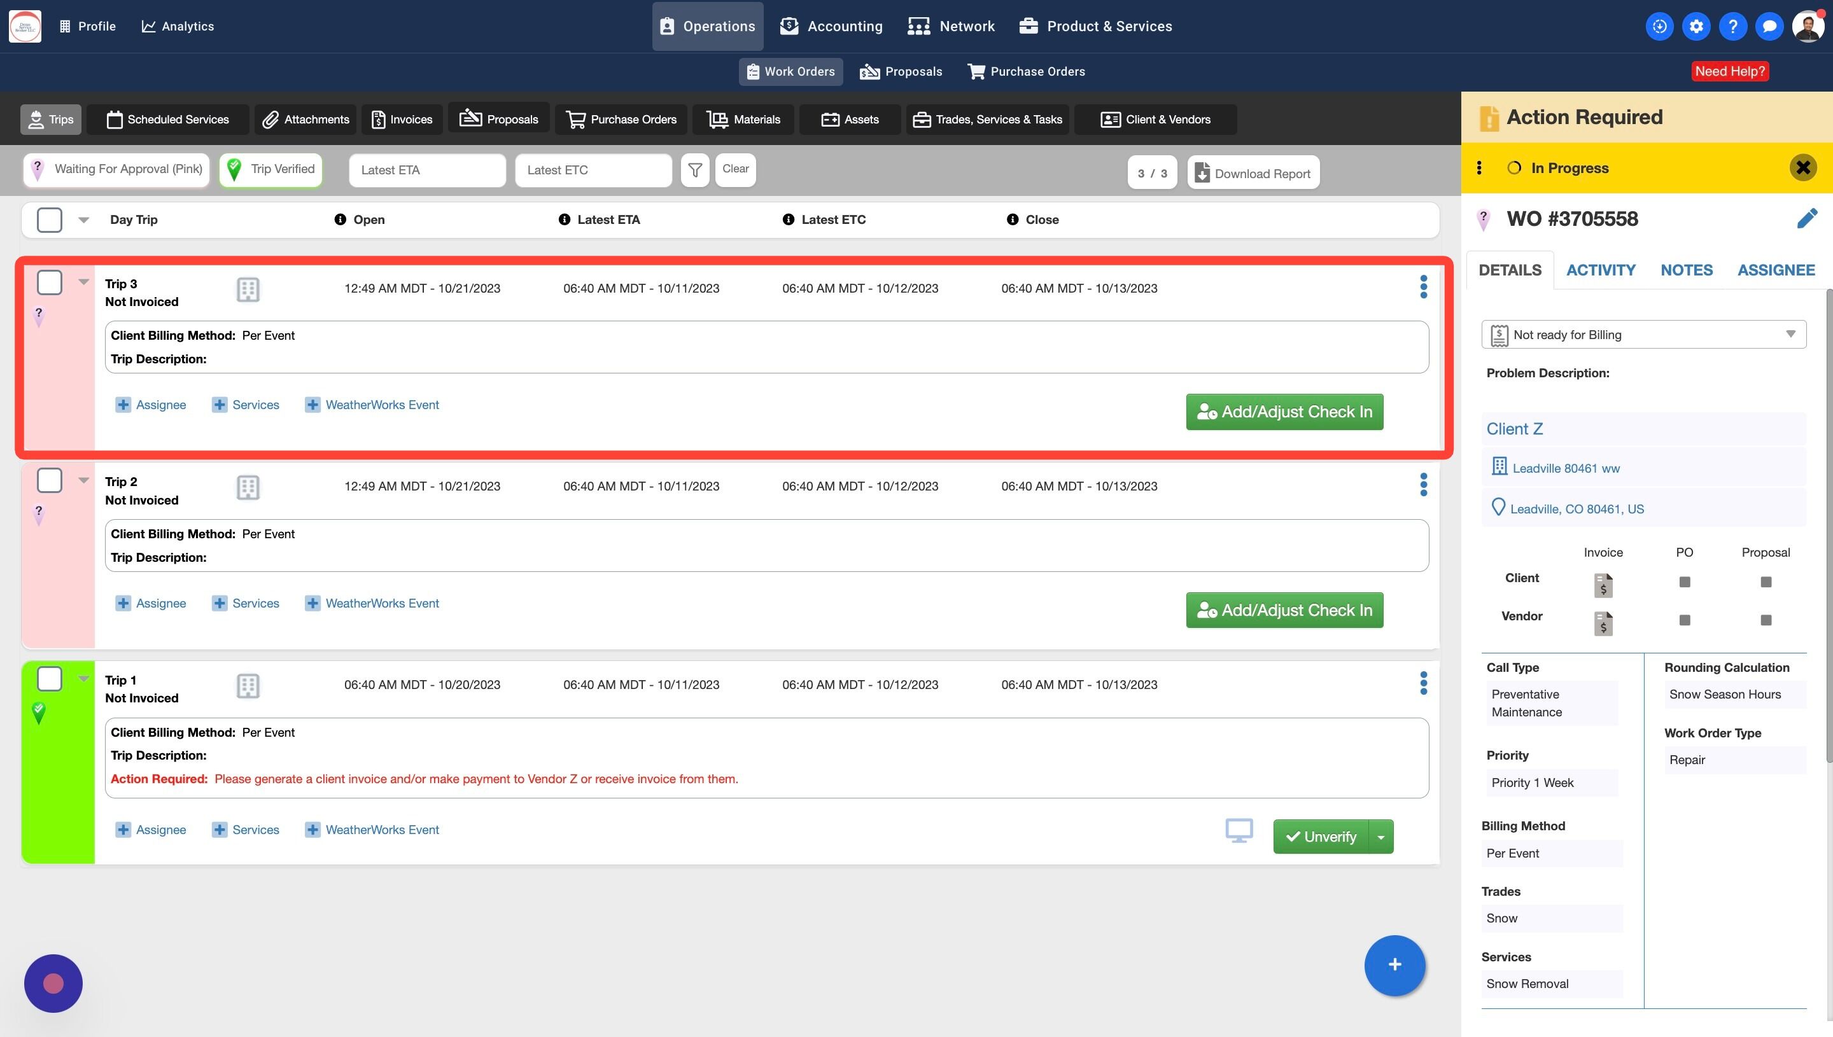Open the Unverify button dropdown arrow
This screenshot has height=1037, width=1833.
(x=1380, y=837)
